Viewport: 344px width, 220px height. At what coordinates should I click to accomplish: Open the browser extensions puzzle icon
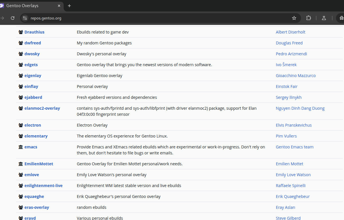pos(308,18)
